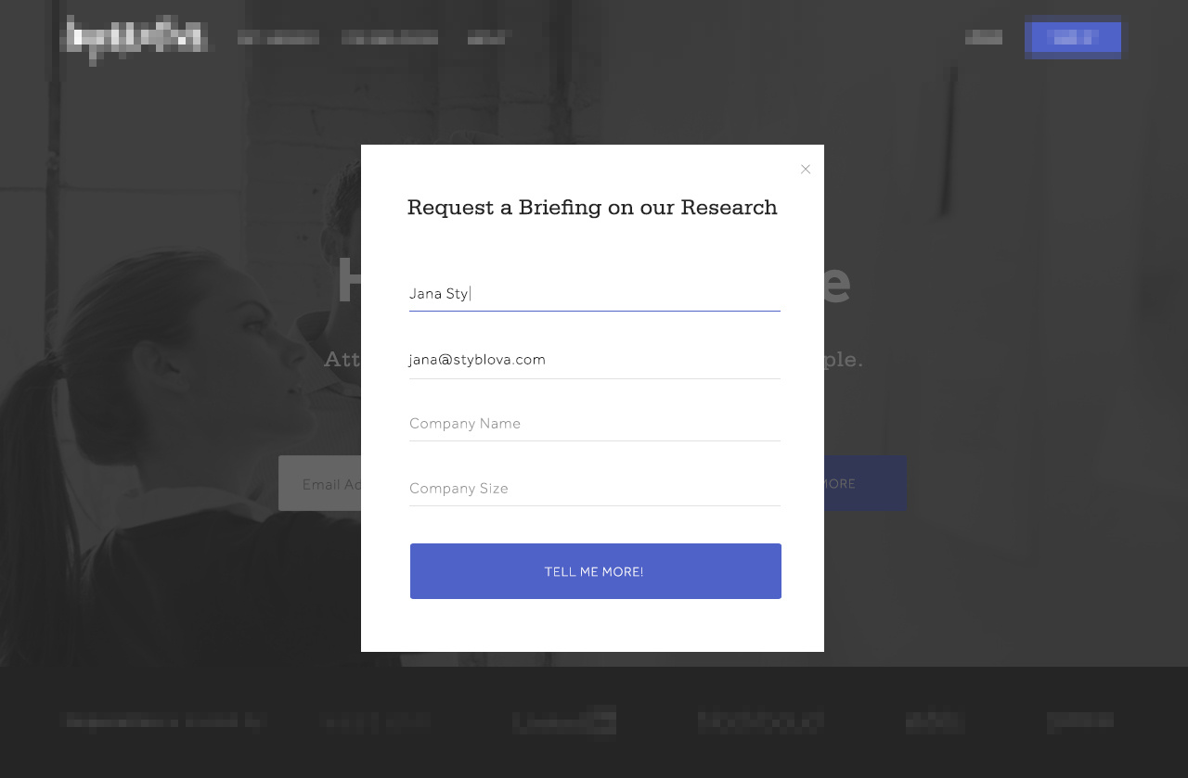1188x778 pixels.
Task: Click the Email Address field behind the dialog
Action: tap(320, 483)
